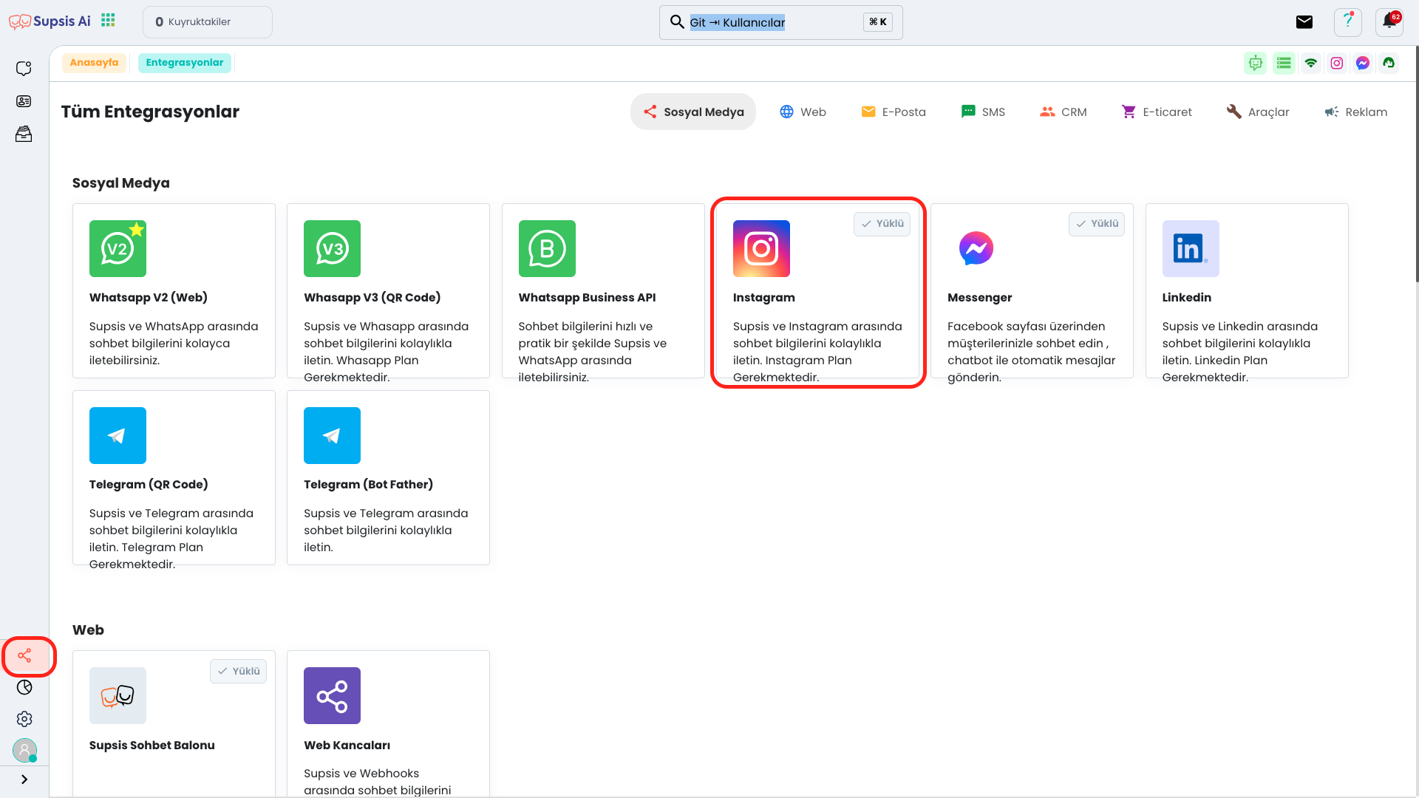1419x798 pixels.
Task: Go to Anasayfa breadcrumb tab
Action: point(94,63)
